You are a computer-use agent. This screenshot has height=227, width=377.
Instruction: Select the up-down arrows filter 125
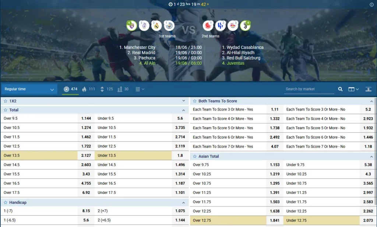106,89
